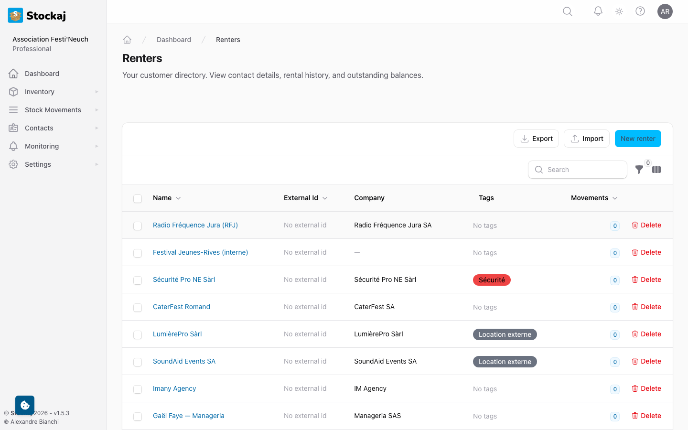Check the SoundAid Events SA row
Viewport: 688px width, 430px height.
click(138, 362)
